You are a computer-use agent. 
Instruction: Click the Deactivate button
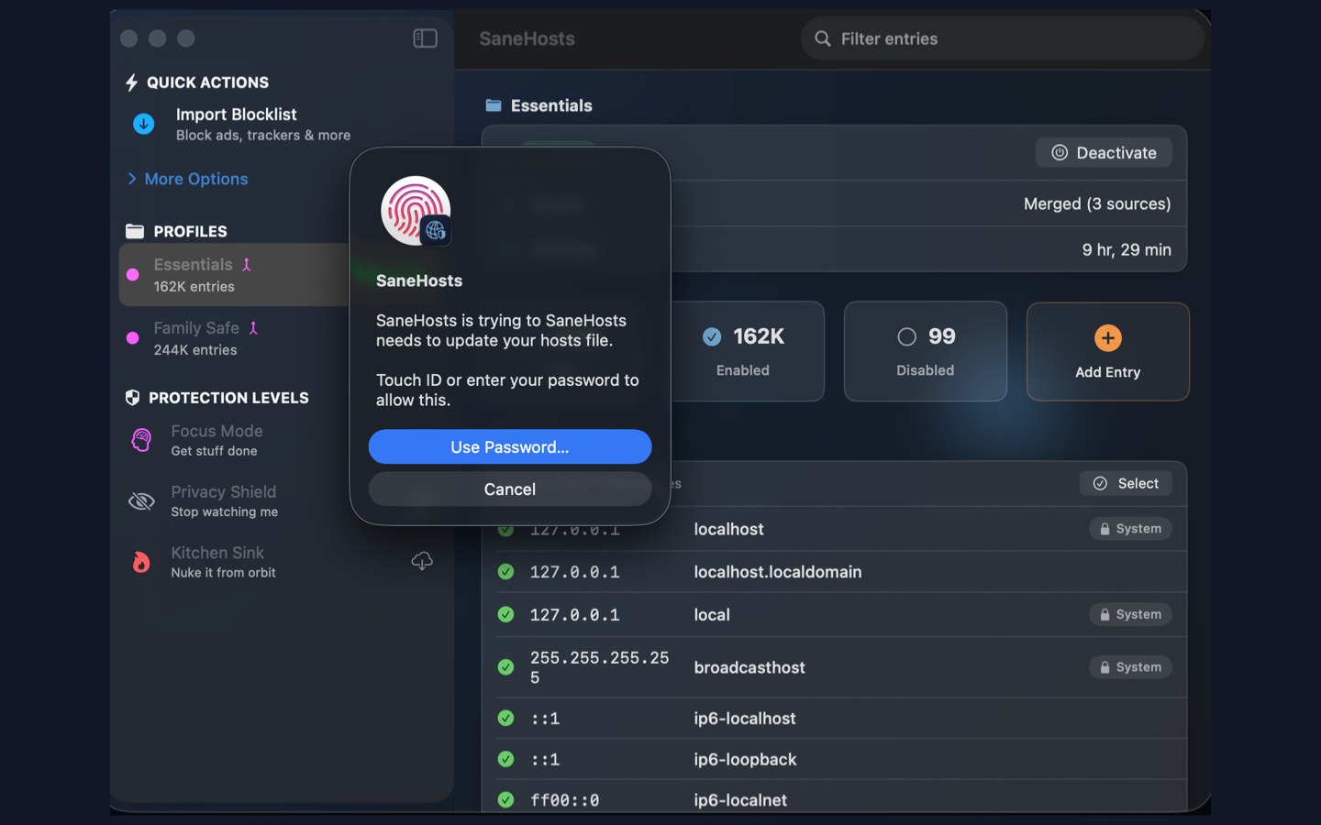[x=1104, y=153]
